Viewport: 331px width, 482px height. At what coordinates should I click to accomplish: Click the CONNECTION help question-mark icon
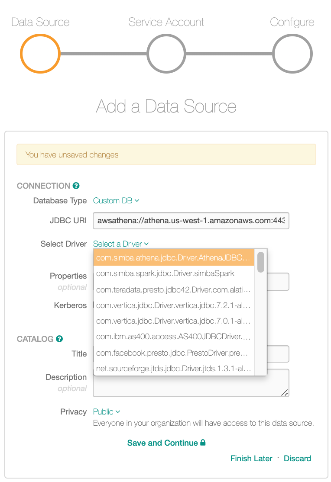76,186
